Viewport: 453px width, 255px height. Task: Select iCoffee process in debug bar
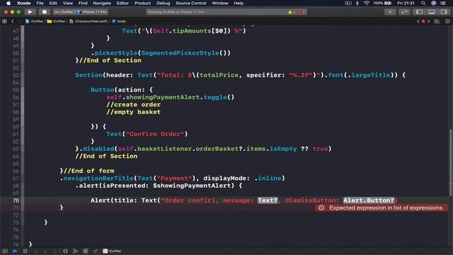(x=112, y=251)
